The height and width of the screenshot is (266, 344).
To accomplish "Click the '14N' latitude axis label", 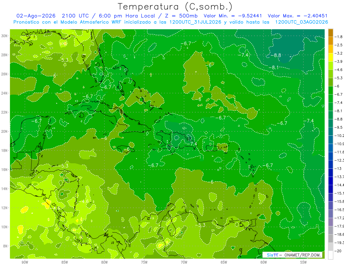I will pos(4,189).
